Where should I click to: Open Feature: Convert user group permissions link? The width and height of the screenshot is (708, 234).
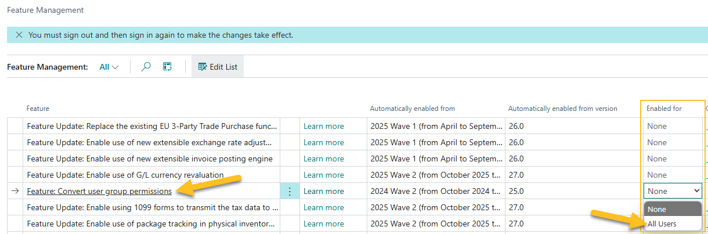(99, 191)
